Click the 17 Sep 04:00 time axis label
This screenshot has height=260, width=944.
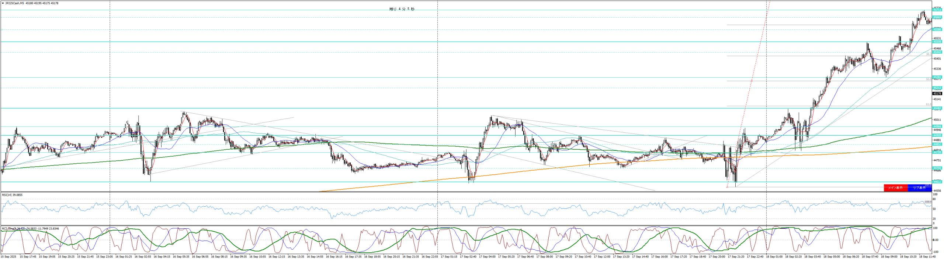point(487,257)
